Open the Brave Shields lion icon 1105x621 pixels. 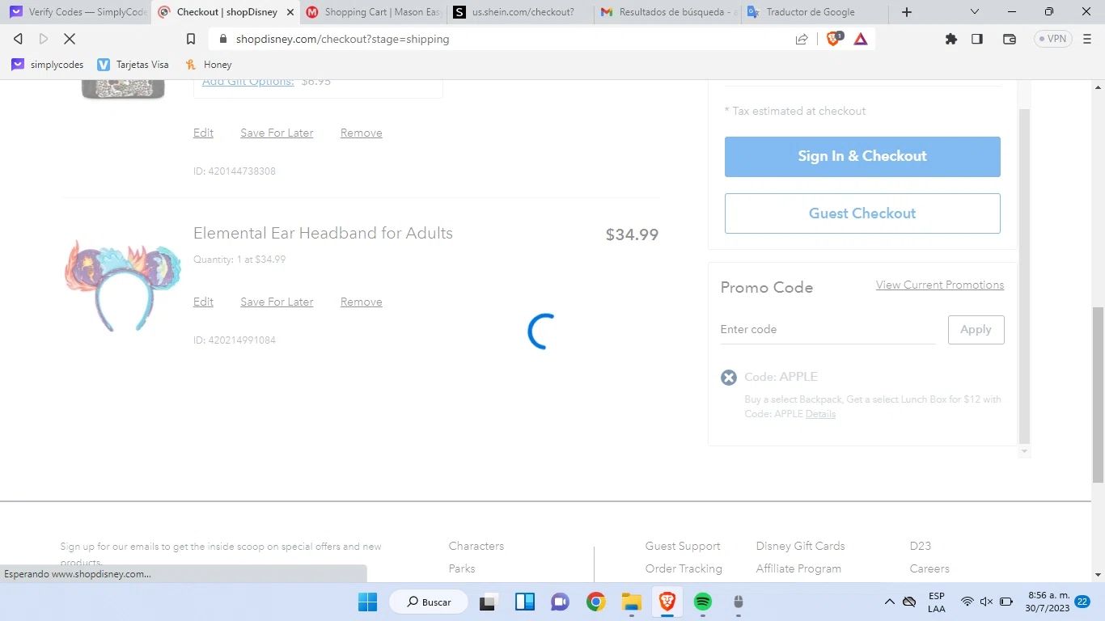point(833,39)
